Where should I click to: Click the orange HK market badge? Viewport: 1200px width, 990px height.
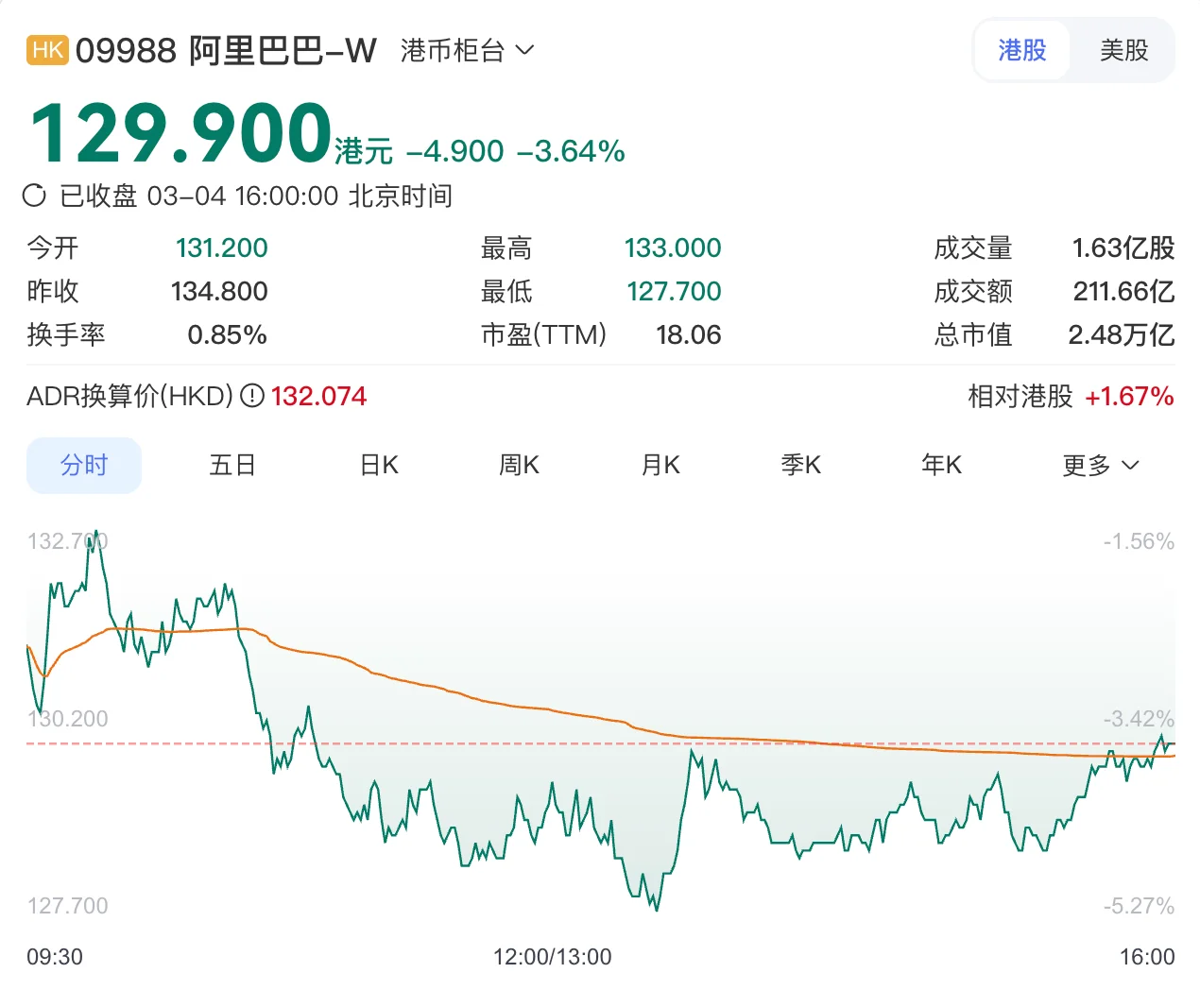(47, 50)
